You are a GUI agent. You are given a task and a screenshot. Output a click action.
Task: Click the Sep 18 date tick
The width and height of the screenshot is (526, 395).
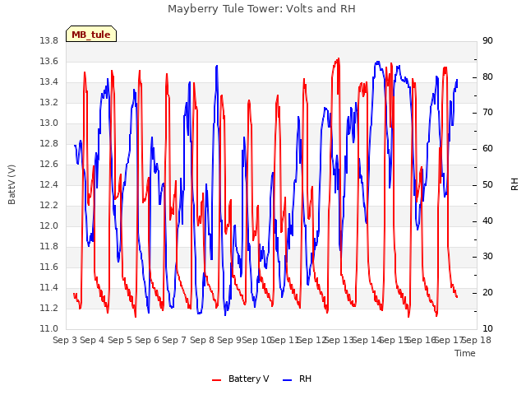pyautogui.click(x=477, y=340)
